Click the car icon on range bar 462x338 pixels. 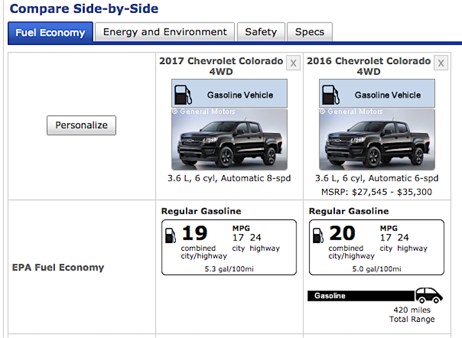pos(429,295)
